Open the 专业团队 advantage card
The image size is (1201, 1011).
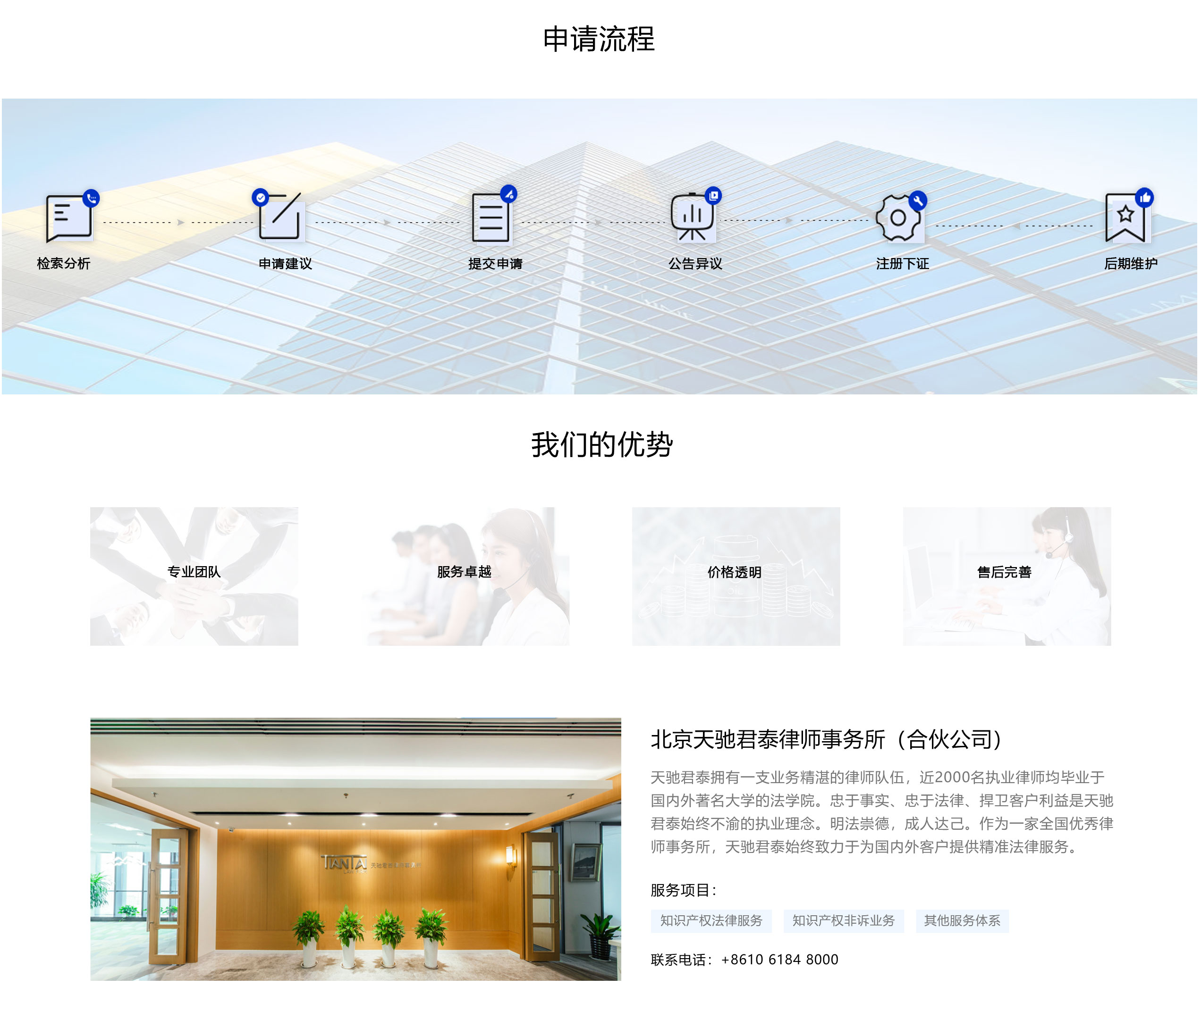point(195,577)
